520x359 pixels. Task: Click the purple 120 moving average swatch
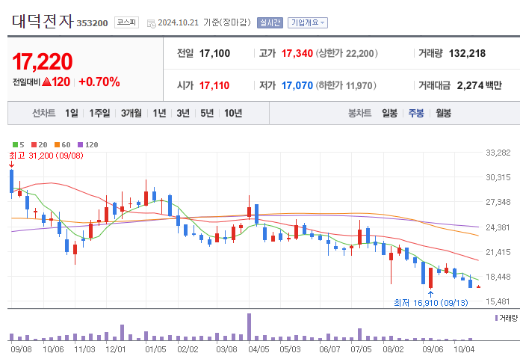80,145
